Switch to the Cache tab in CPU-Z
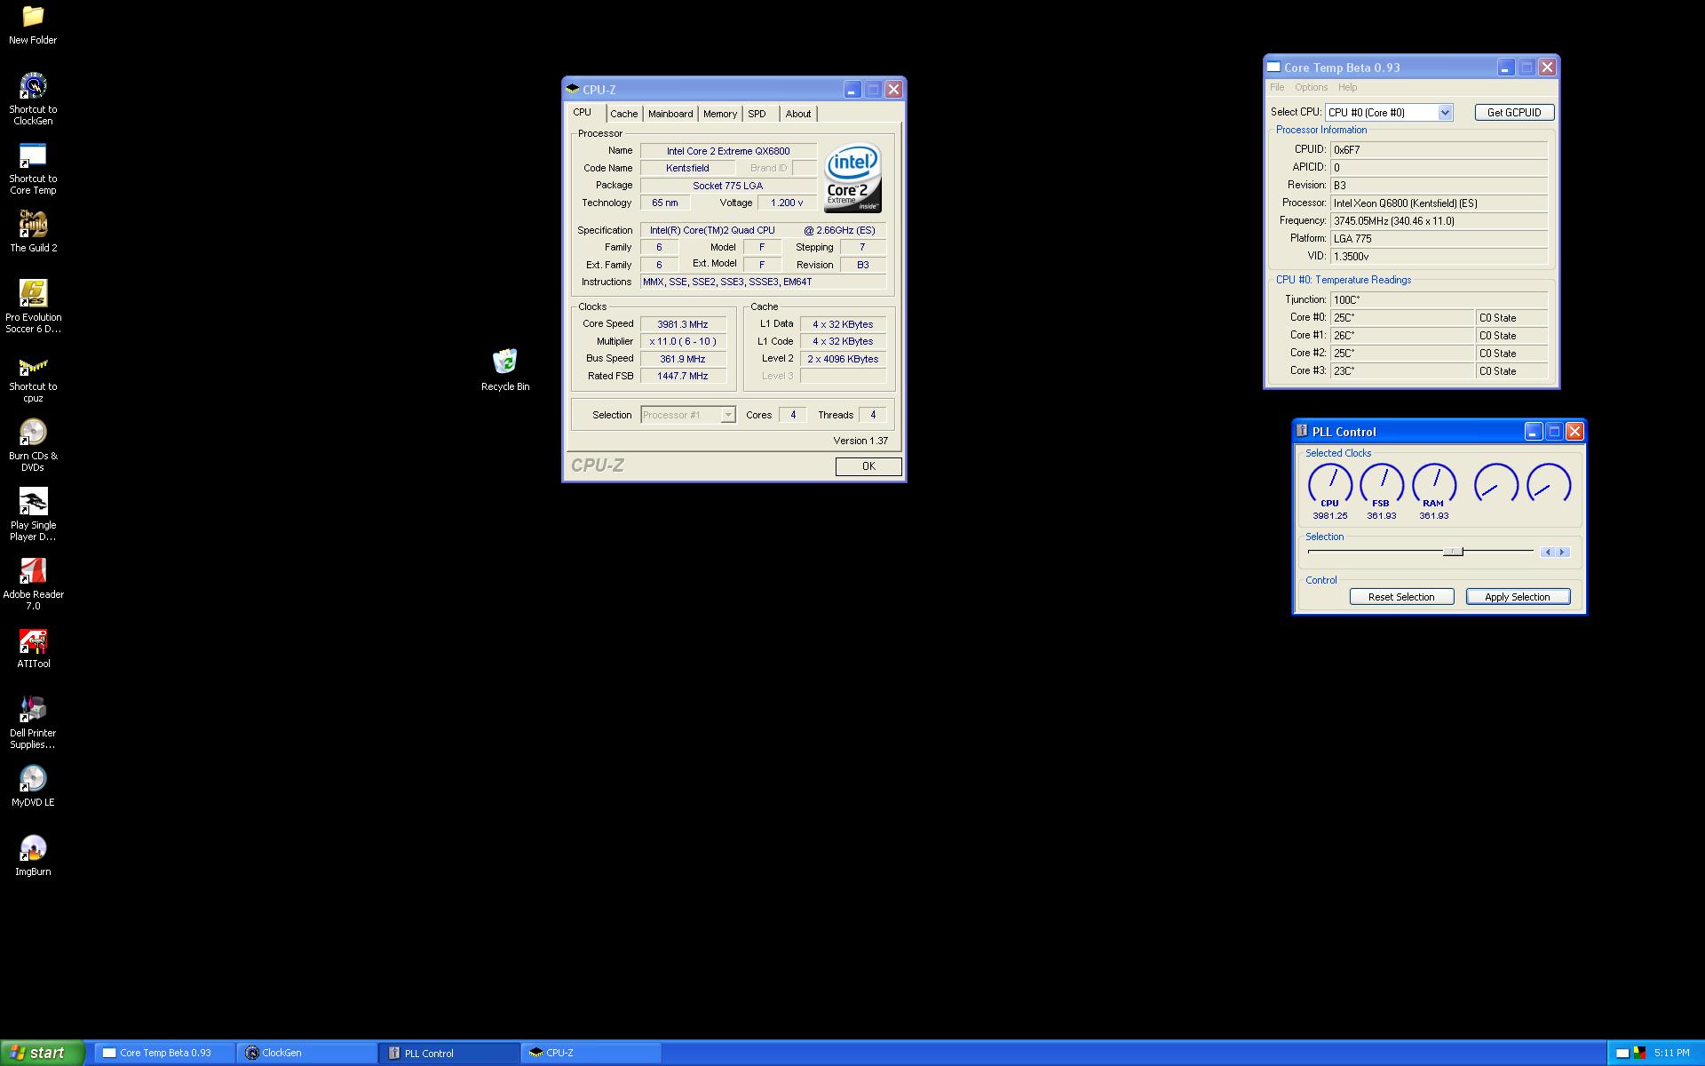Viewport: 1705px width, 1066px height. pos(624,114)
